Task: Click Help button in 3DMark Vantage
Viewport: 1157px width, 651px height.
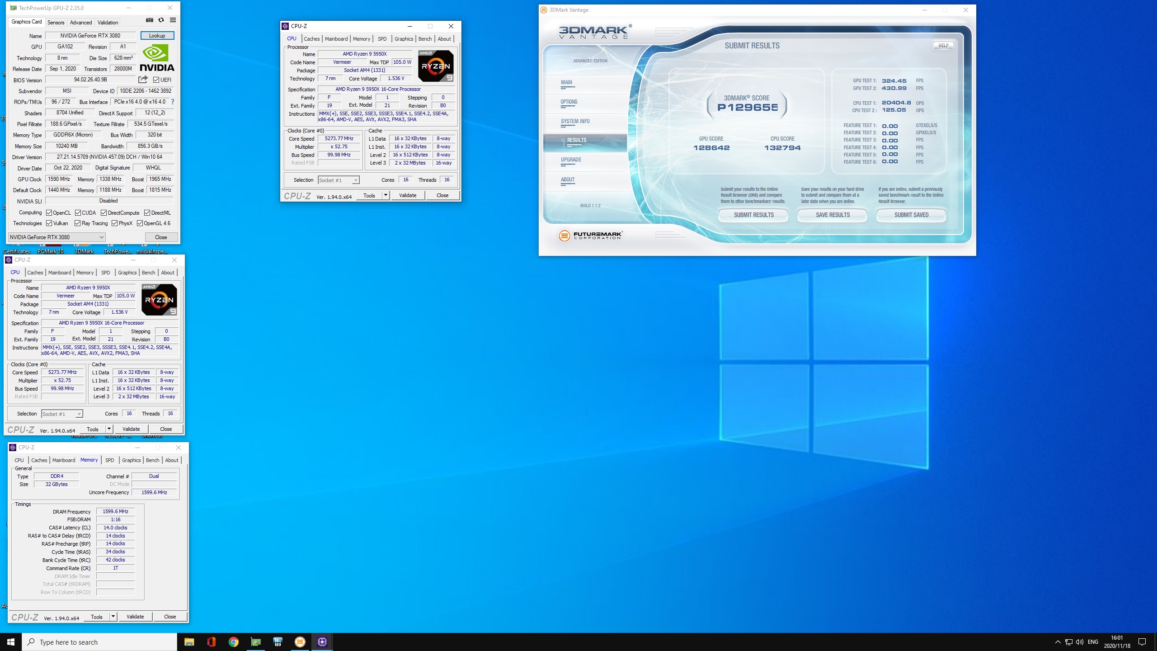Action: click(943, 45)
